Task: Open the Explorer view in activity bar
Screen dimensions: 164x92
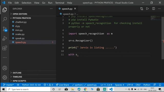Action: 5,10
